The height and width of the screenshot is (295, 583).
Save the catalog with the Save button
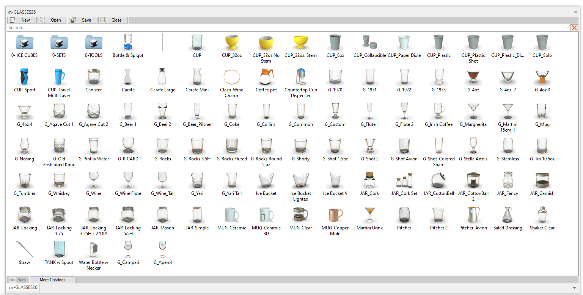point(83,20)
